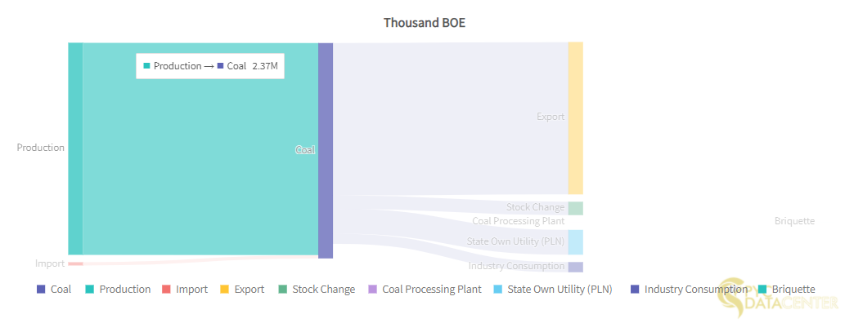
Task: Click the Production node label text
Action: pyautogui.click(x=40, y=148)
